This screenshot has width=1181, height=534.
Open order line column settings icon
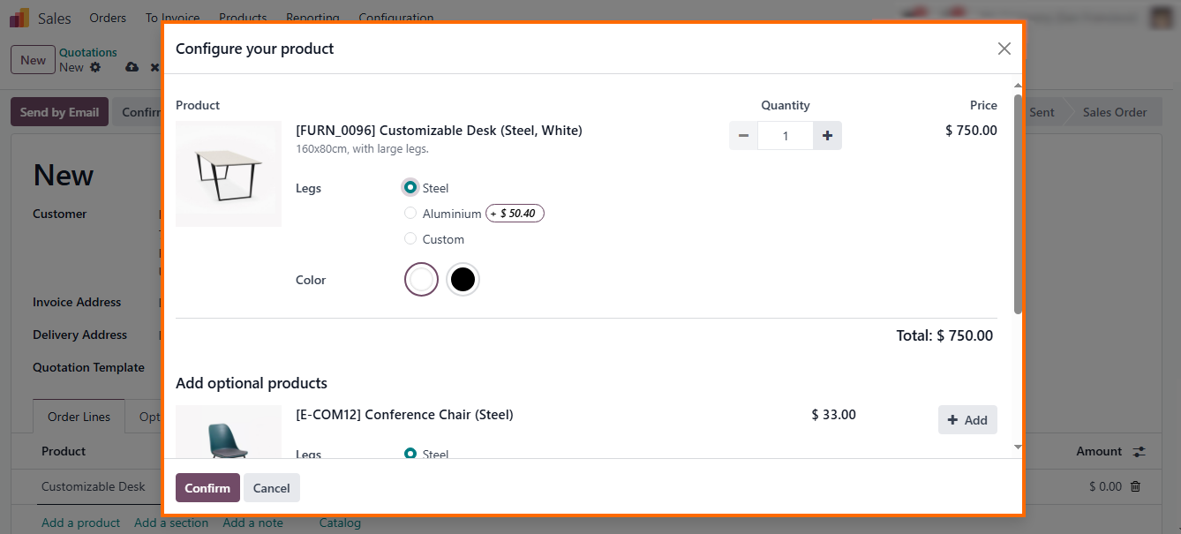[1140, 451]
